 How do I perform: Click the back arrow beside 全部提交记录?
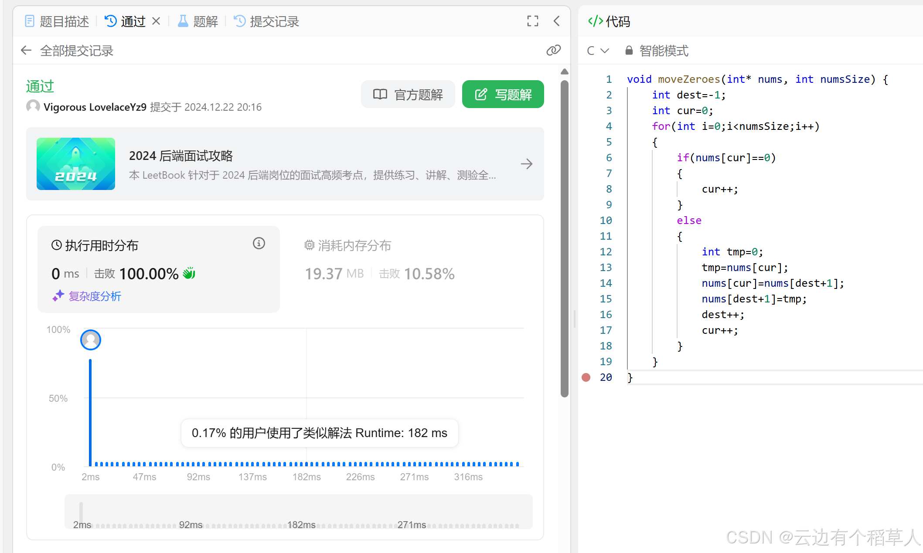[x=26, y=51]
